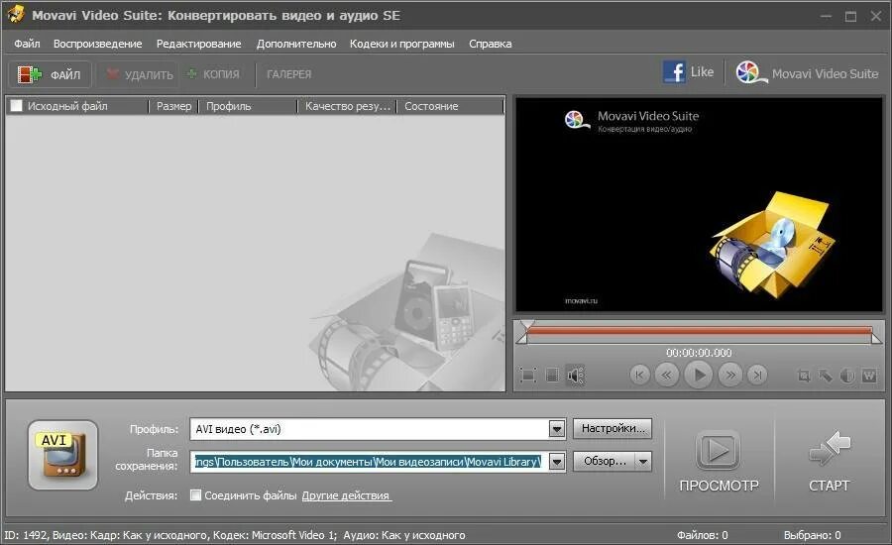Toggle the select-all checkbox in file list header
892x545 pixels.
click(17, 106)
